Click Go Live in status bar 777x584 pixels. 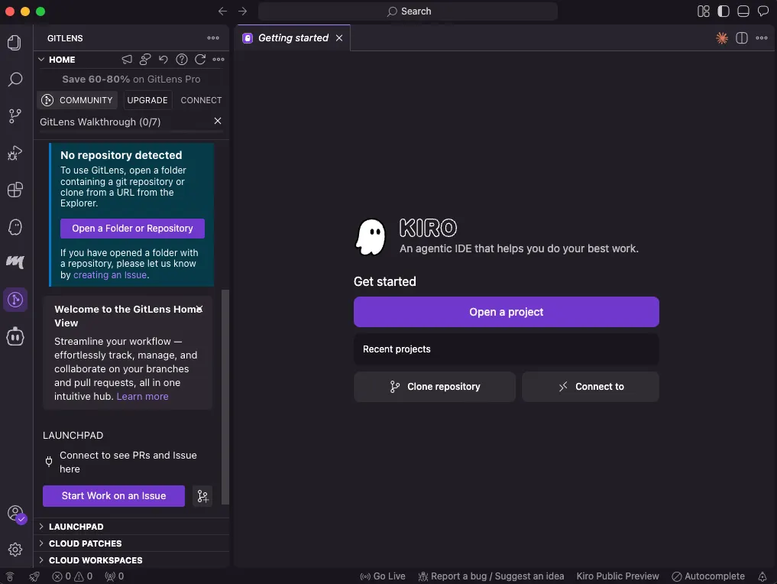pos(383,576)
